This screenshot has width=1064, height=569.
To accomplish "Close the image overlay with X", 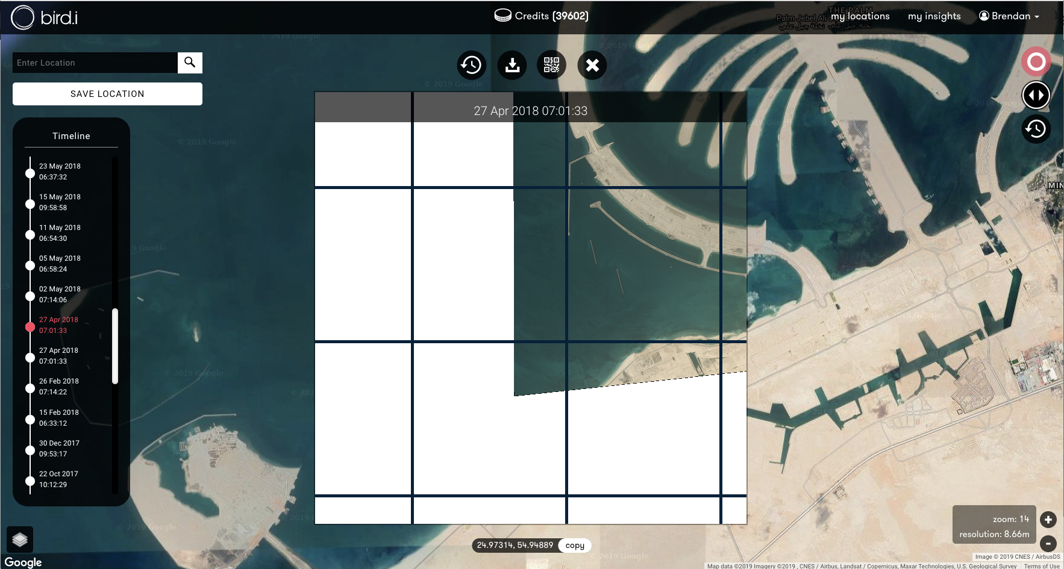I will click(592, 65).
